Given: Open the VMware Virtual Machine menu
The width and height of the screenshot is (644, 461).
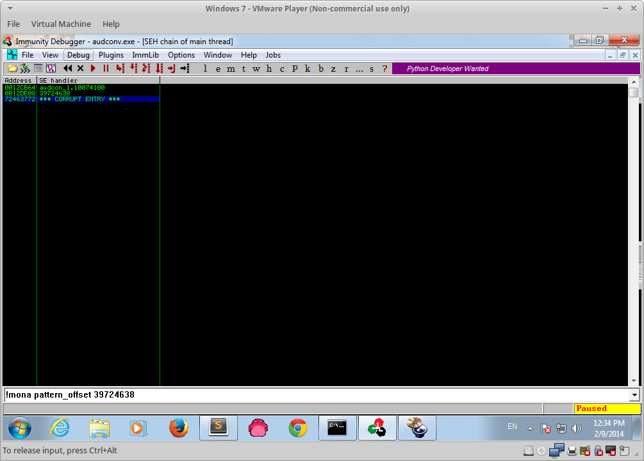Looking at the screenshot, I should pyautogui.click(x=62, y=24).
